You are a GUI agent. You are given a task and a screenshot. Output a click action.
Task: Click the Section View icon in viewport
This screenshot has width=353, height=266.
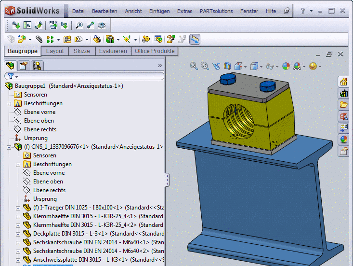point(227,66)
